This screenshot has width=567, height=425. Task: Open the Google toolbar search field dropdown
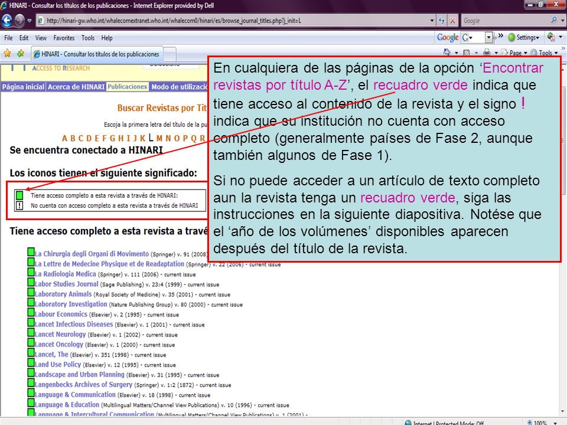[x=489, y=37]
